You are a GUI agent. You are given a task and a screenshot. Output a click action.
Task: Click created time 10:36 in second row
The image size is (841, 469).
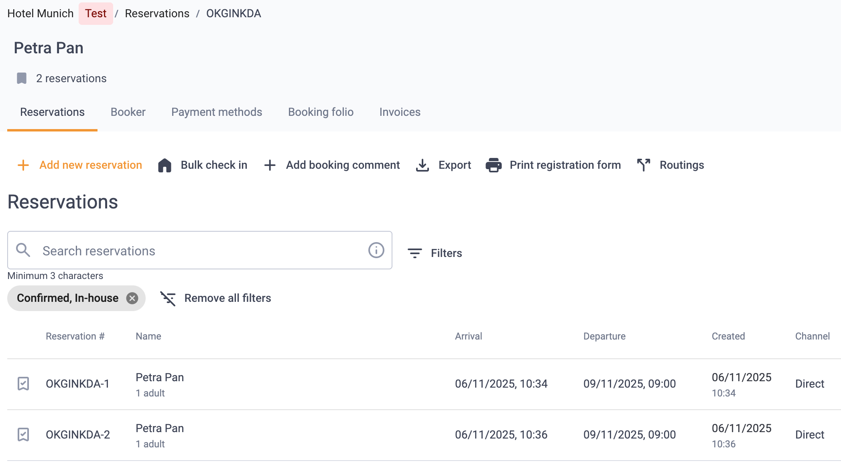[723, 444]
